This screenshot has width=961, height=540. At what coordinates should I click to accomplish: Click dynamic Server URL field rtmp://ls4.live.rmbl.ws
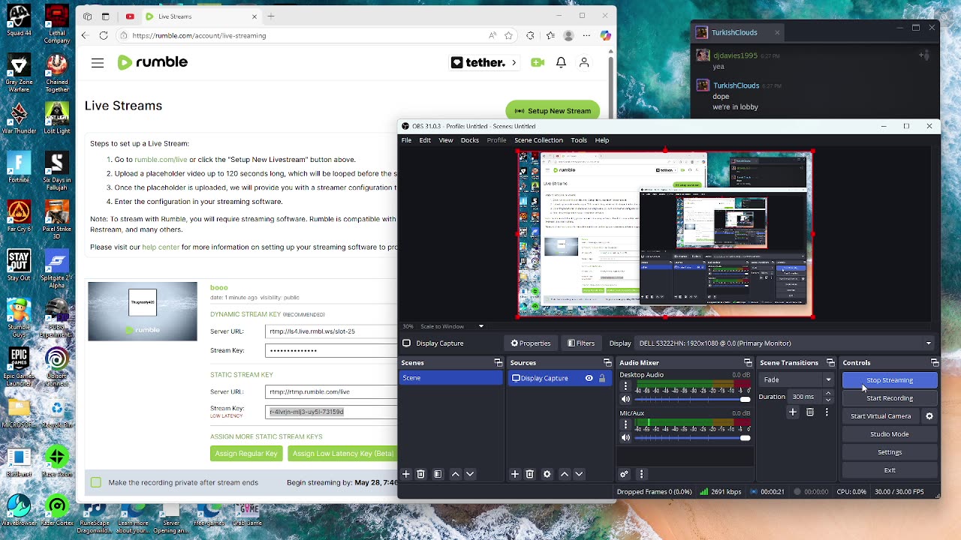pos(331,331)
